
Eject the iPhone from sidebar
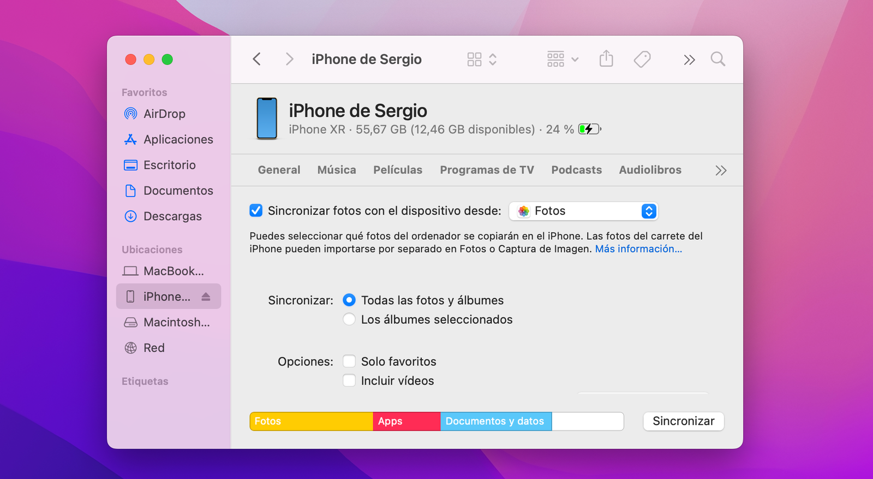tap(206, 297)
